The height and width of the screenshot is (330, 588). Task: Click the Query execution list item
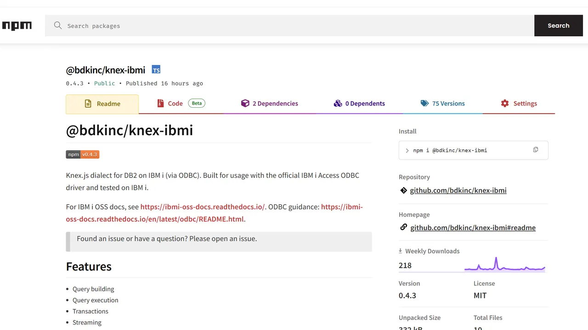click(96, 300)
